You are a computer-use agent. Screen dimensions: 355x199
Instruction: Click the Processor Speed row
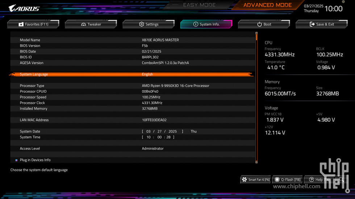133,97
